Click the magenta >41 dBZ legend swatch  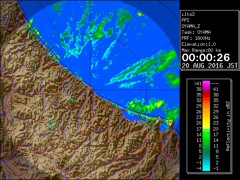(206, 83)
